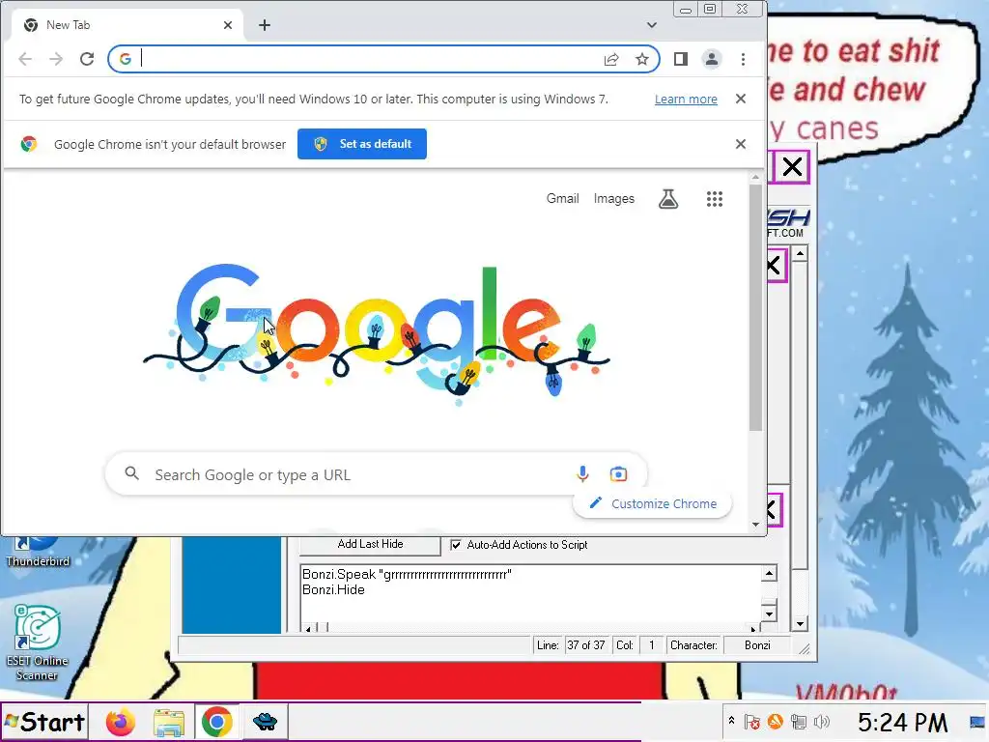Uncheck Auto-Add Actions to Script

[456, 545]
